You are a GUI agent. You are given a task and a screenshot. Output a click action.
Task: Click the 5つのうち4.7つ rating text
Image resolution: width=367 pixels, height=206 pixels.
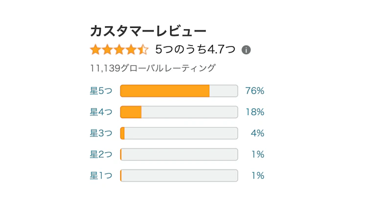(x=195, y=49)
